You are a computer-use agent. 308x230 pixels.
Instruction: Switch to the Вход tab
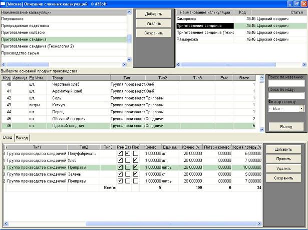pyautogui.click(x=8, y=137)
